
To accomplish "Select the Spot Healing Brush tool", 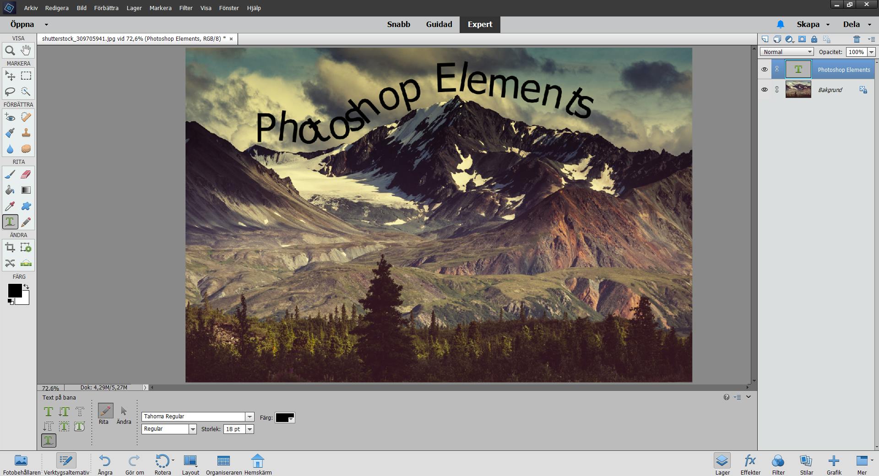I will coord(26,117).
